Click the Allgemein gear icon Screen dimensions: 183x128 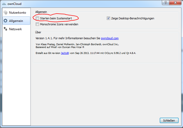5,21
